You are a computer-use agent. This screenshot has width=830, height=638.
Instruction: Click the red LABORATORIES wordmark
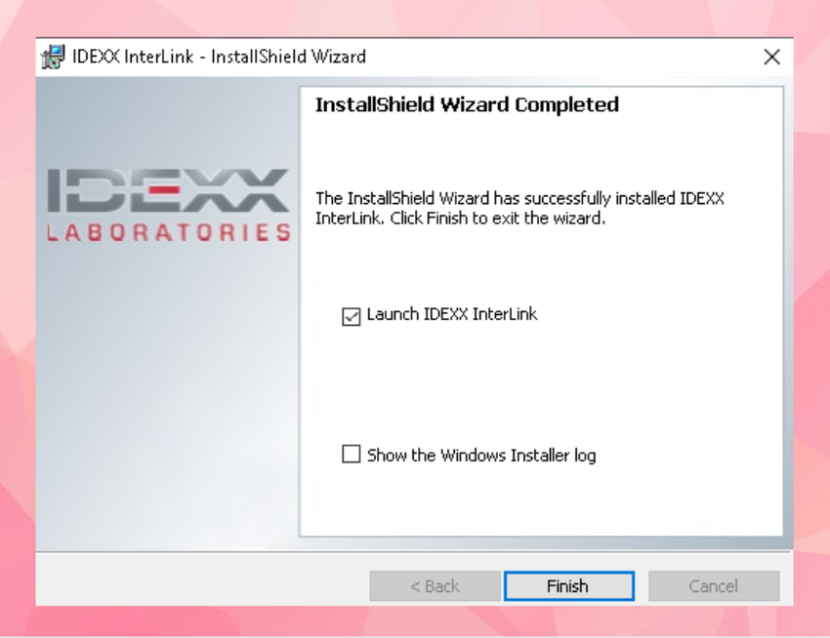pos(169,233)
